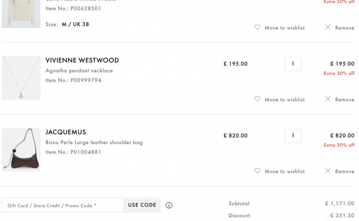This screenshot has height=221, width=359.
Task: Open VIVIENNE WESTWOOD brand title link
Action: pos(82,60)
